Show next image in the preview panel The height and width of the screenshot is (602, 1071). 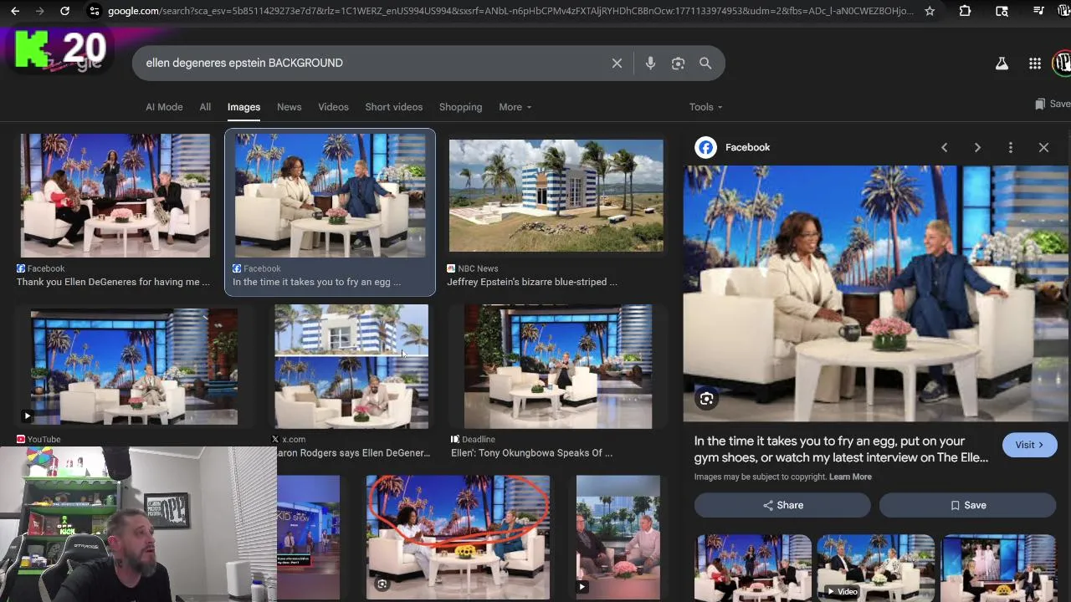[x=977, y=147]
